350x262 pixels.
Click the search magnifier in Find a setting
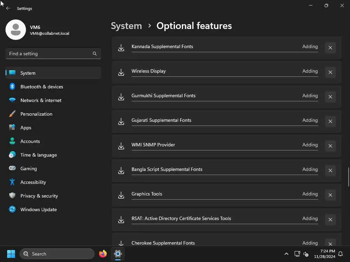coord(95,54)
